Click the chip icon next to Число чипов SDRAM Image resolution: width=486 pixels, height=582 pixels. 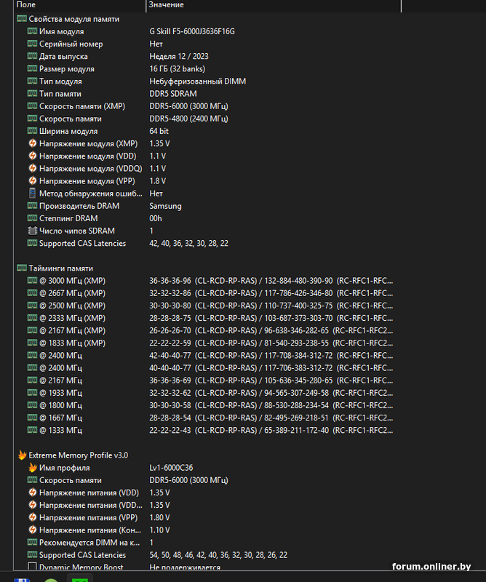tap(32, 231)
